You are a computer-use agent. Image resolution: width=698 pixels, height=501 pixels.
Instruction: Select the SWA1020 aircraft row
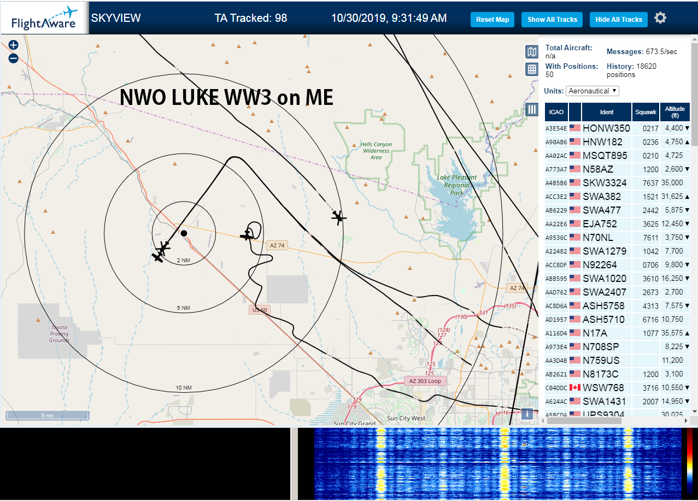point(617,278)
